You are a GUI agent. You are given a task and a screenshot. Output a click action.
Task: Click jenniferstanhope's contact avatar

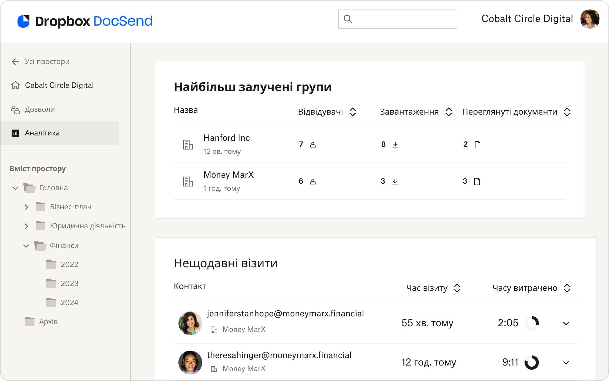(x=190, y=323)
